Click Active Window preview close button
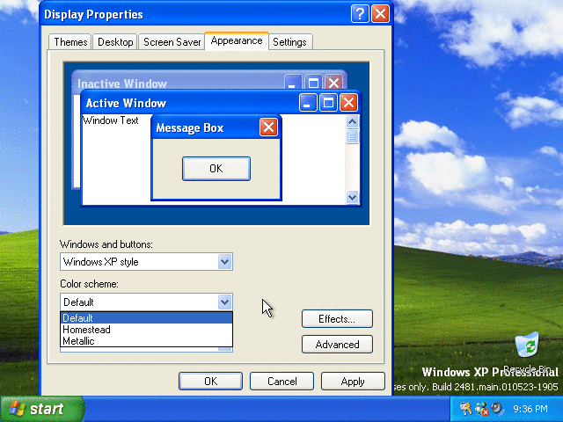 [348, 103]
